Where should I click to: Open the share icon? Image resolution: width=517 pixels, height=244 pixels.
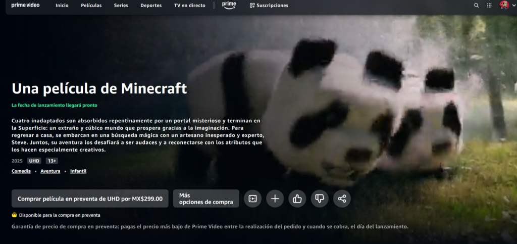pos(342,199)
